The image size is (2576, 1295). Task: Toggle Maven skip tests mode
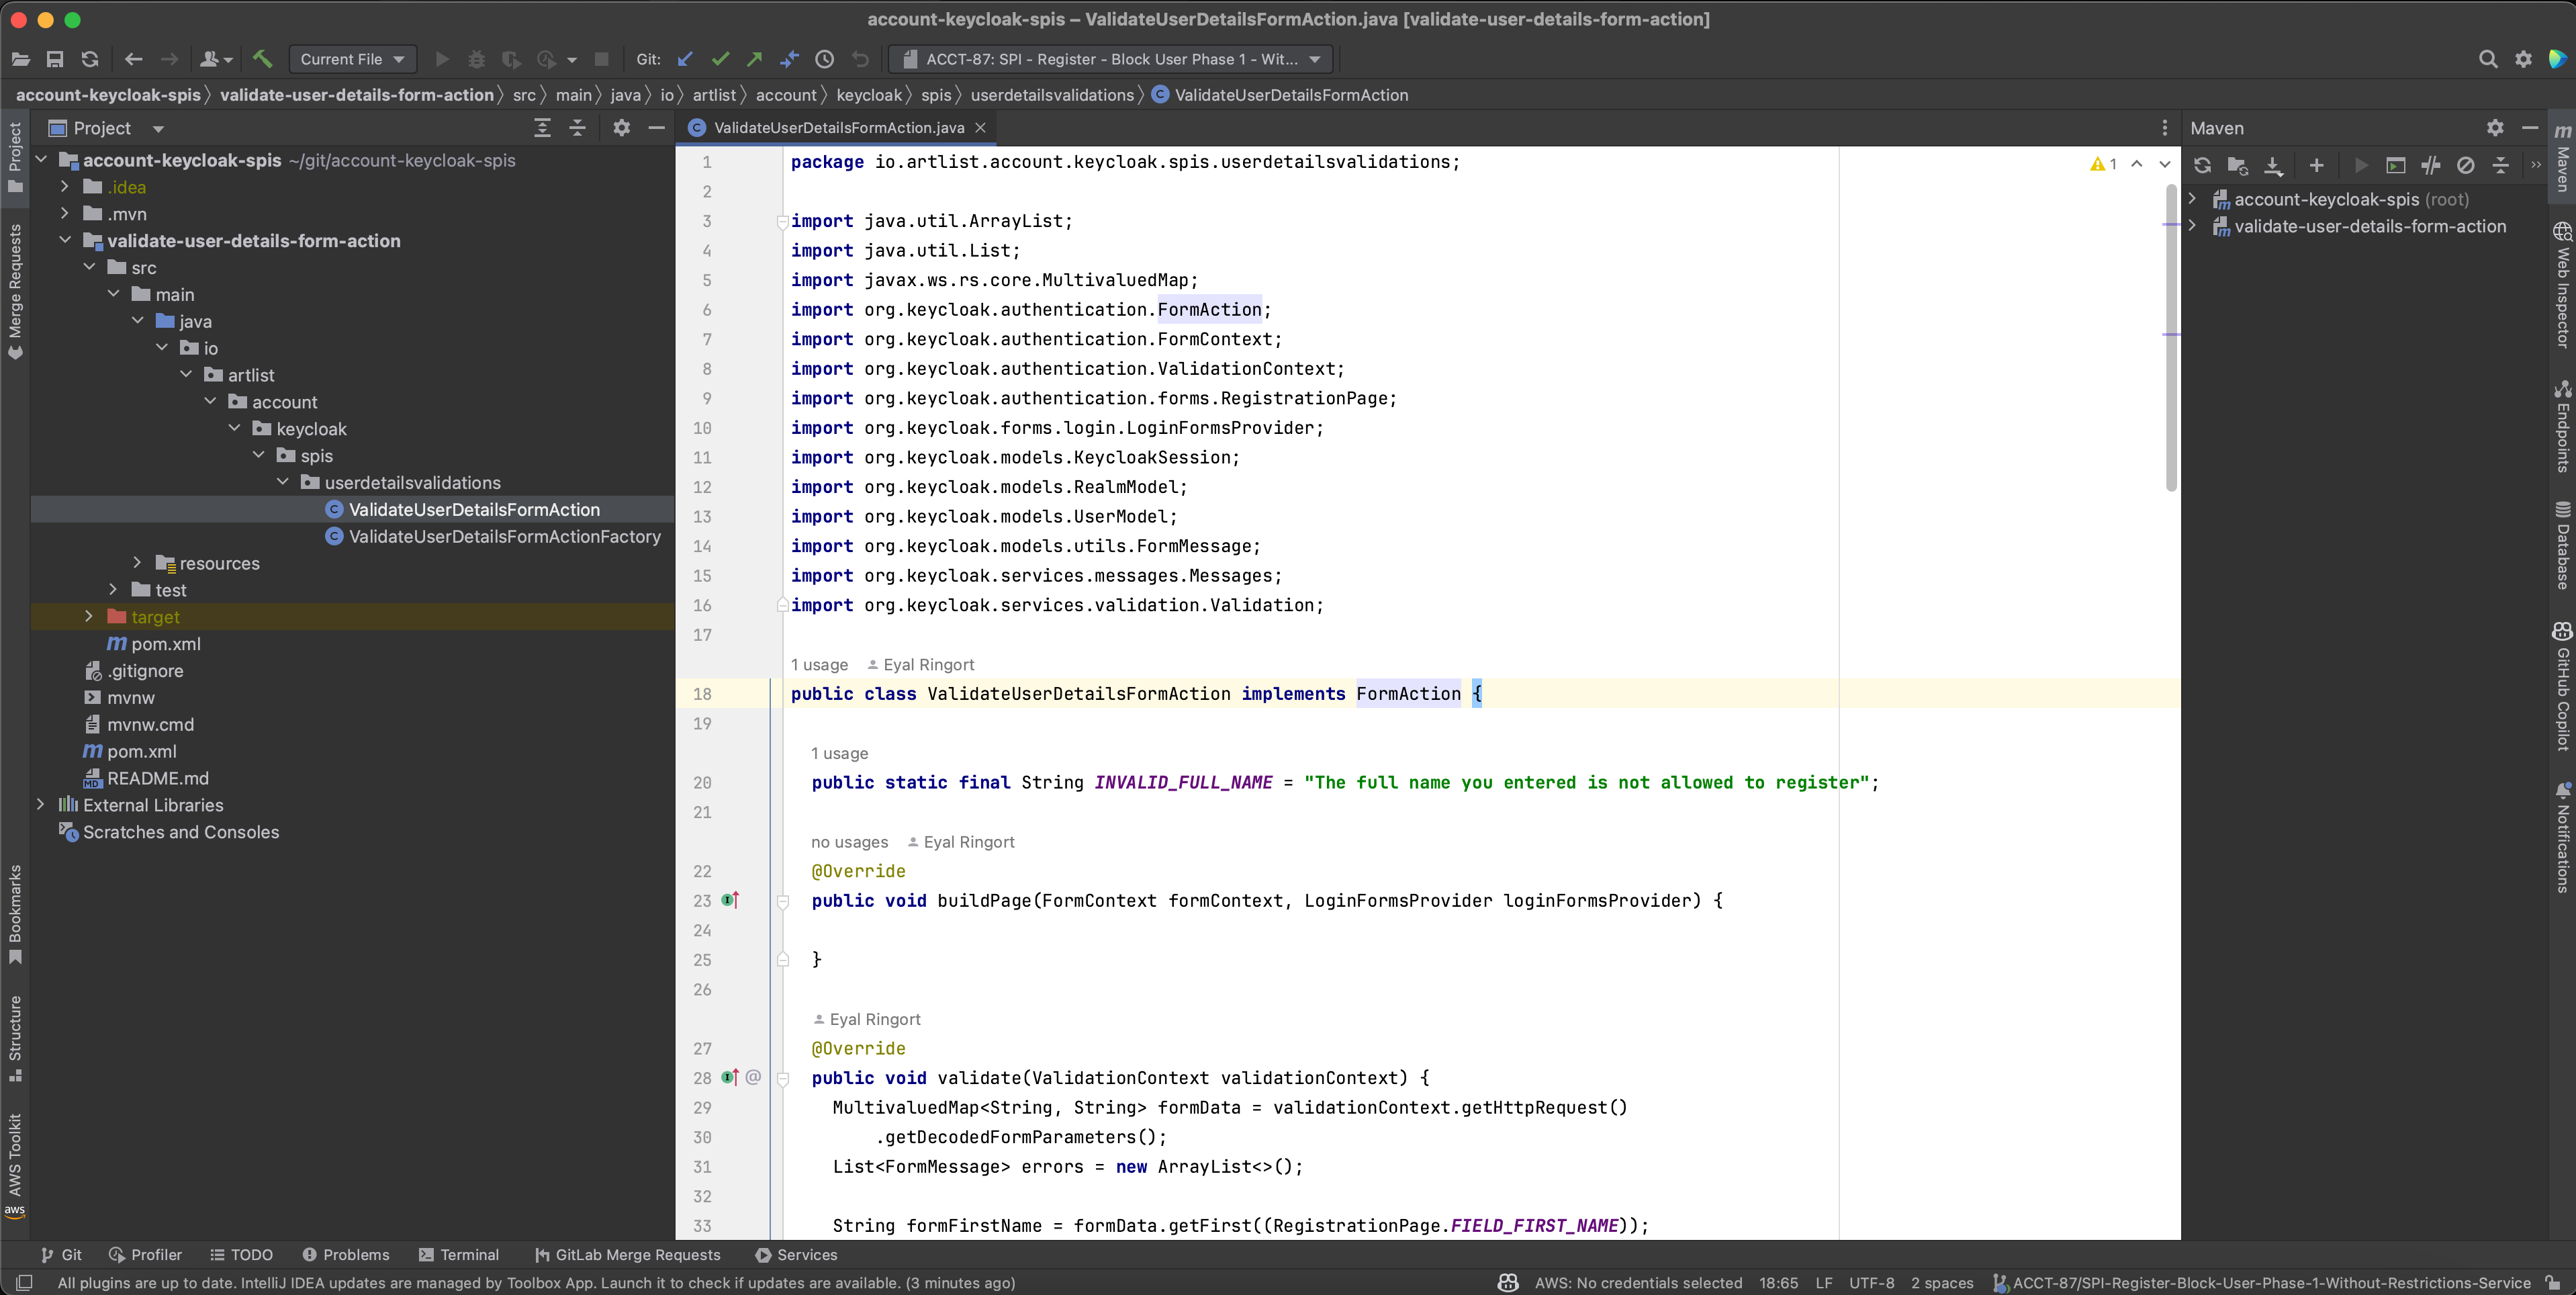(2466, 165)
